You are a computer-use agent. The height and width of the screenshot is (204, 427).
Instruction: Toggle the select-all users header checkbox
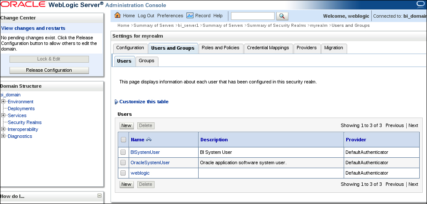123,140
